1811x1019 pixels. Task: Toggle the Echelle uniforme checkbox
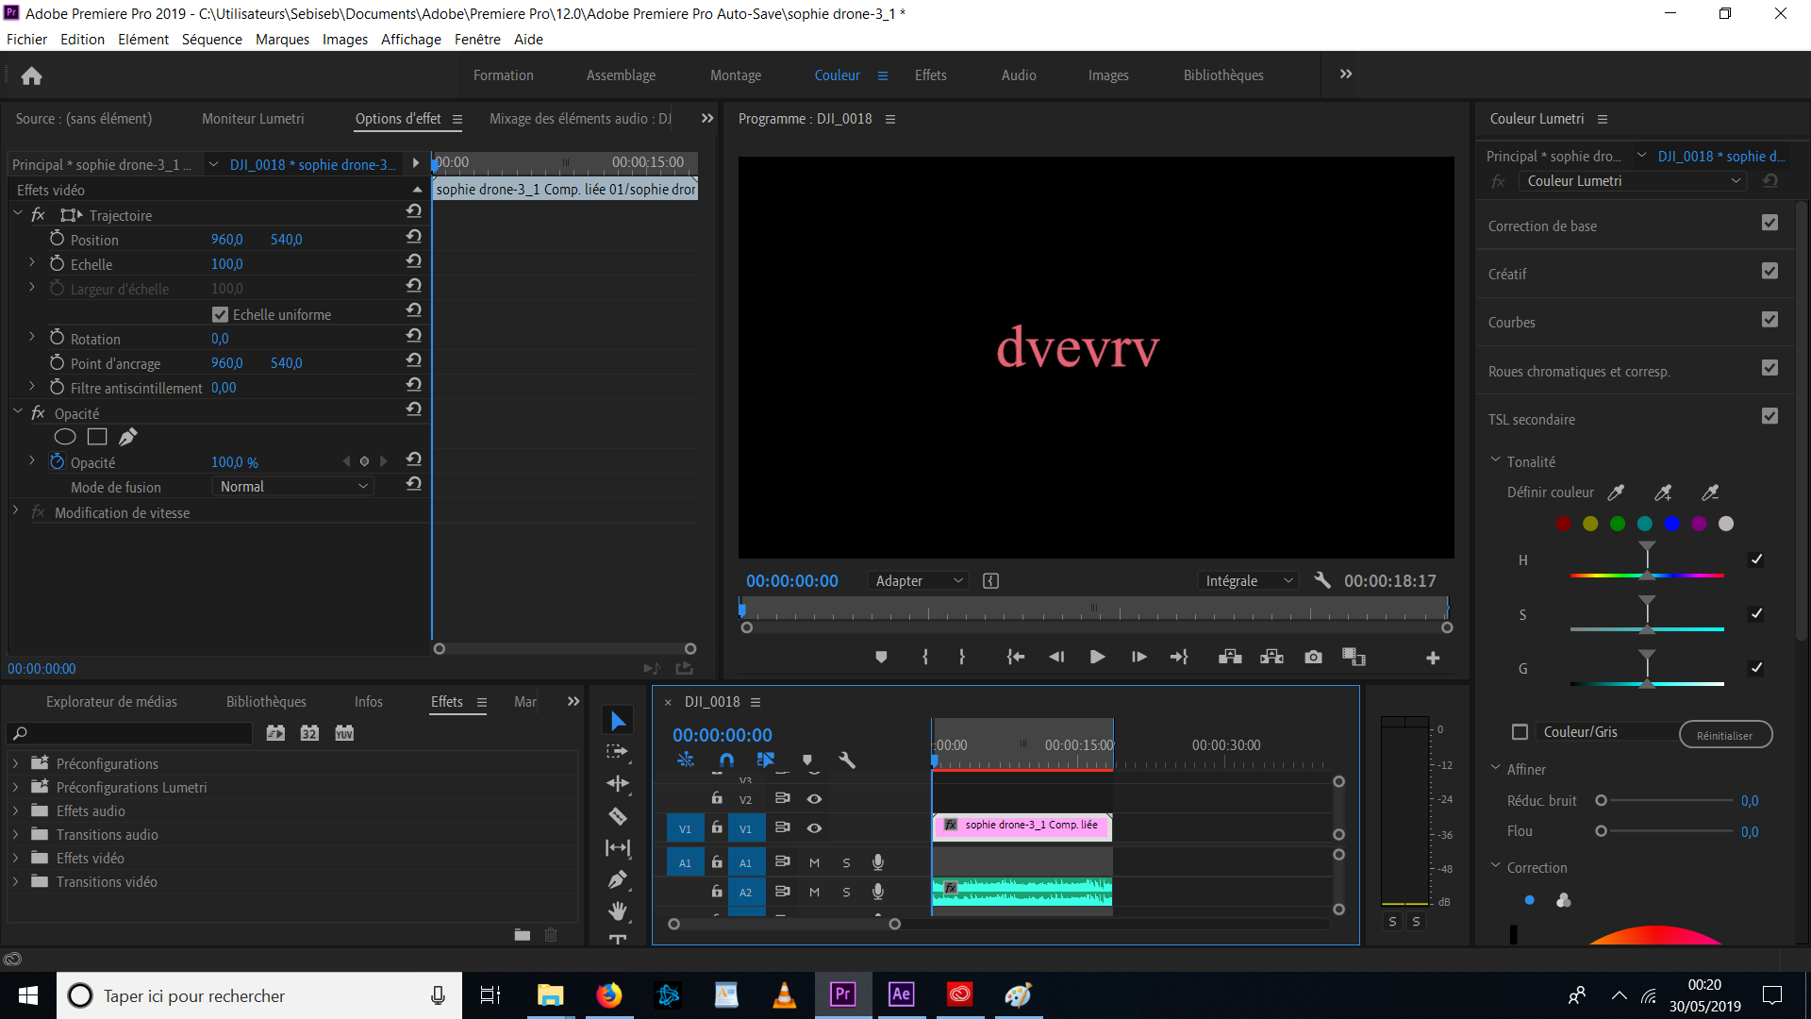click(220, 314)
